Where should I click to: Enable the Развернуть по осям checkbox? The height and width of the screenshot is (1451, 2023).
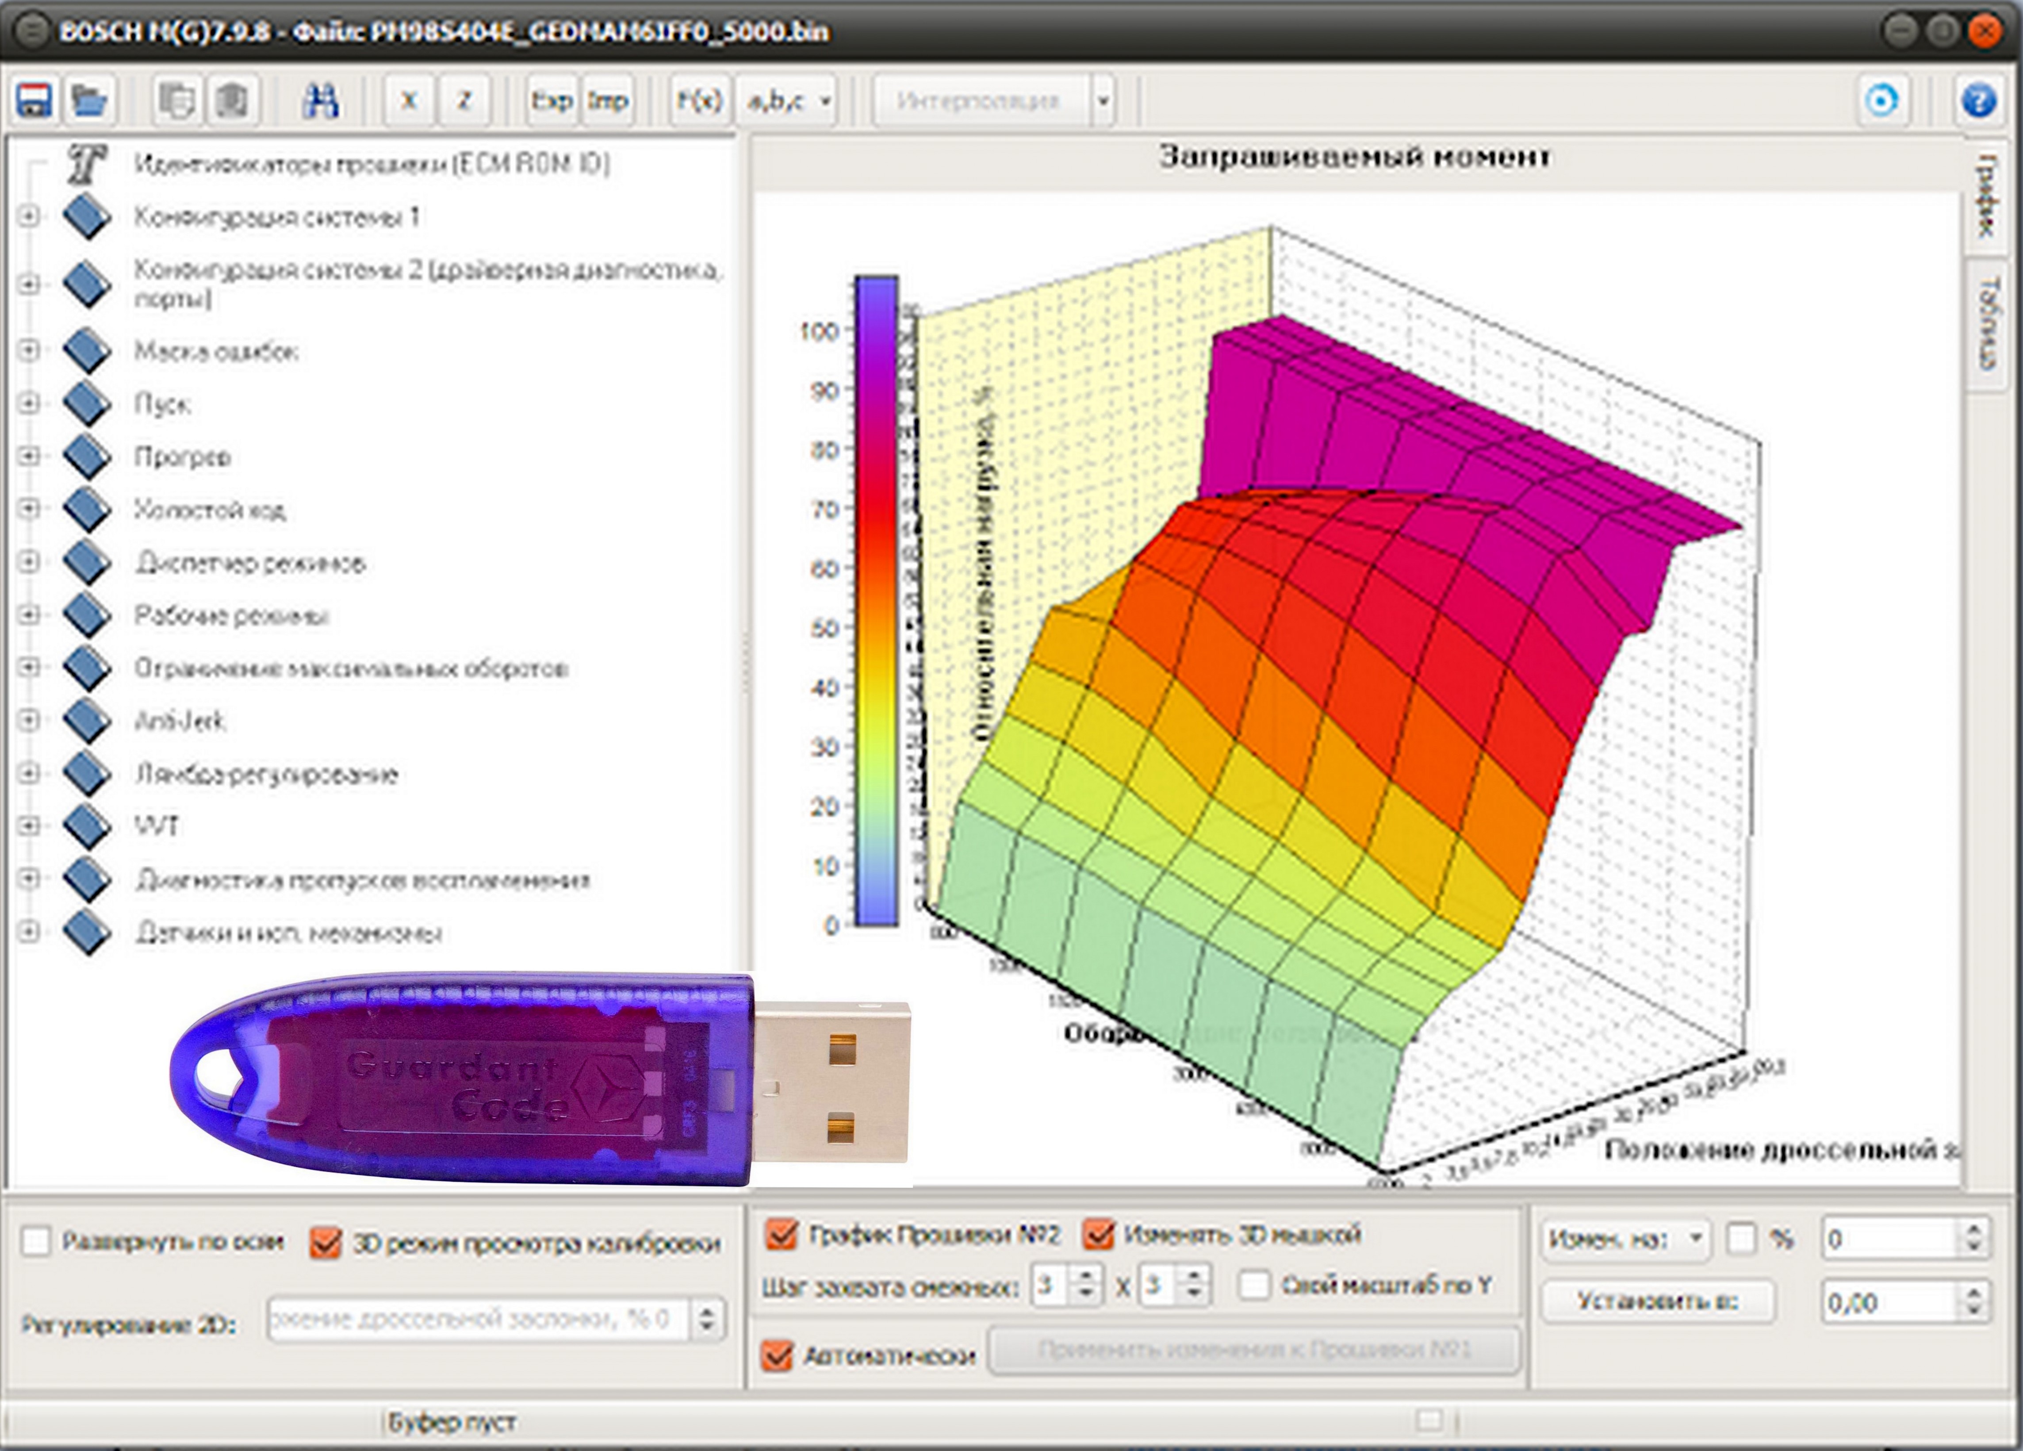pos(36,1241)
